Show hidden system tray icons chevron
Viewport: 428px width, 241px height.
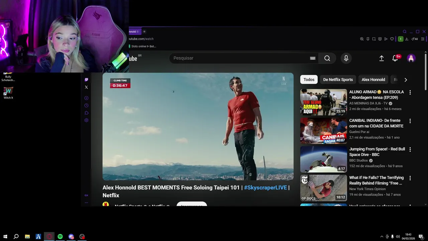tap(382, 237)
